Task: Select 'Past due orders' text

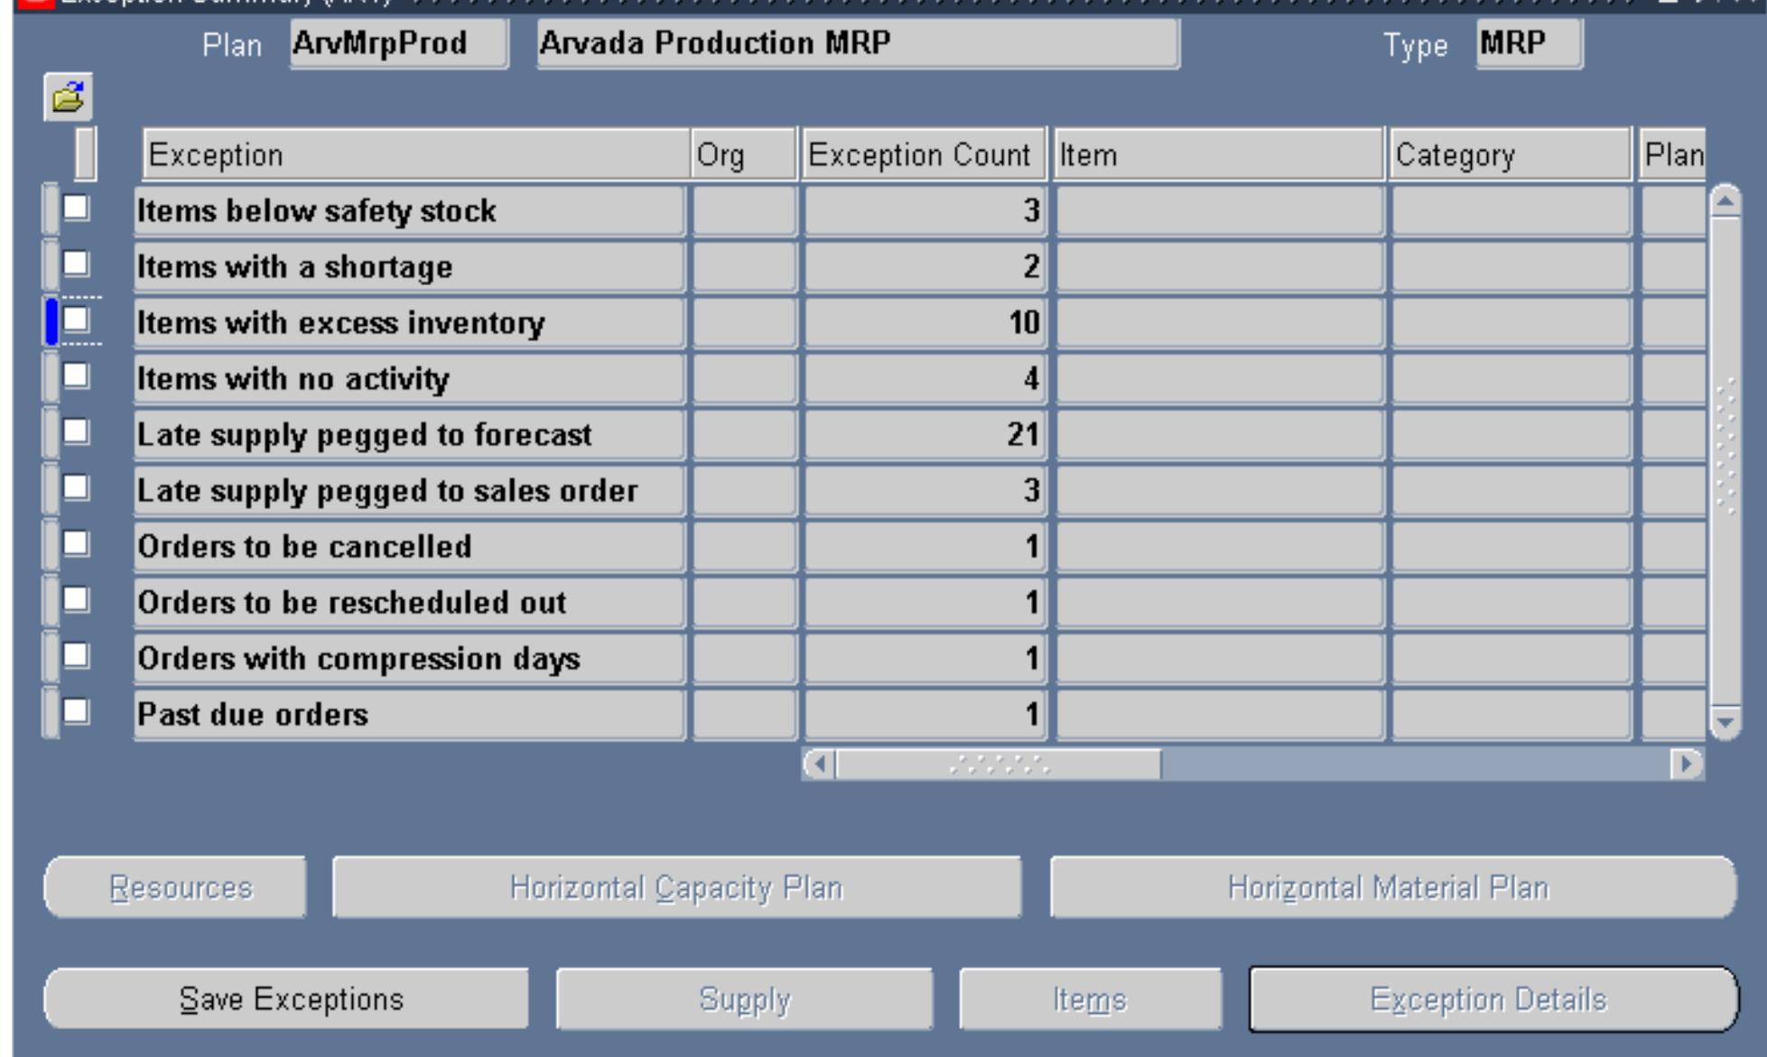Action: point(253,715)
